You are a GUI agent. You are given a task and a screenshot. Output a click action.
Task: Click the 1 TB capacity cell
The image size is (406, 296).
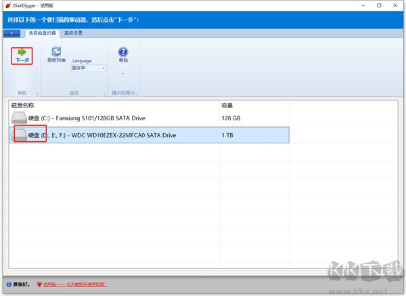tap(227, 135)
